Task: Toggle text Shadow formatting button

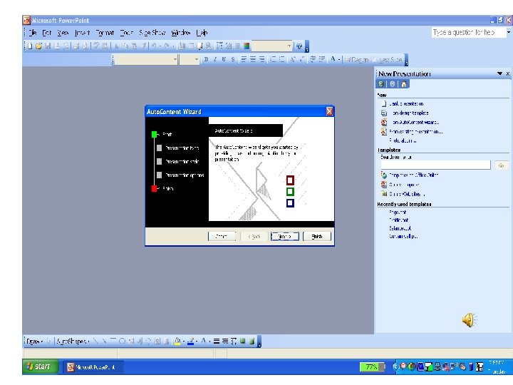Action: click(233, 59)
